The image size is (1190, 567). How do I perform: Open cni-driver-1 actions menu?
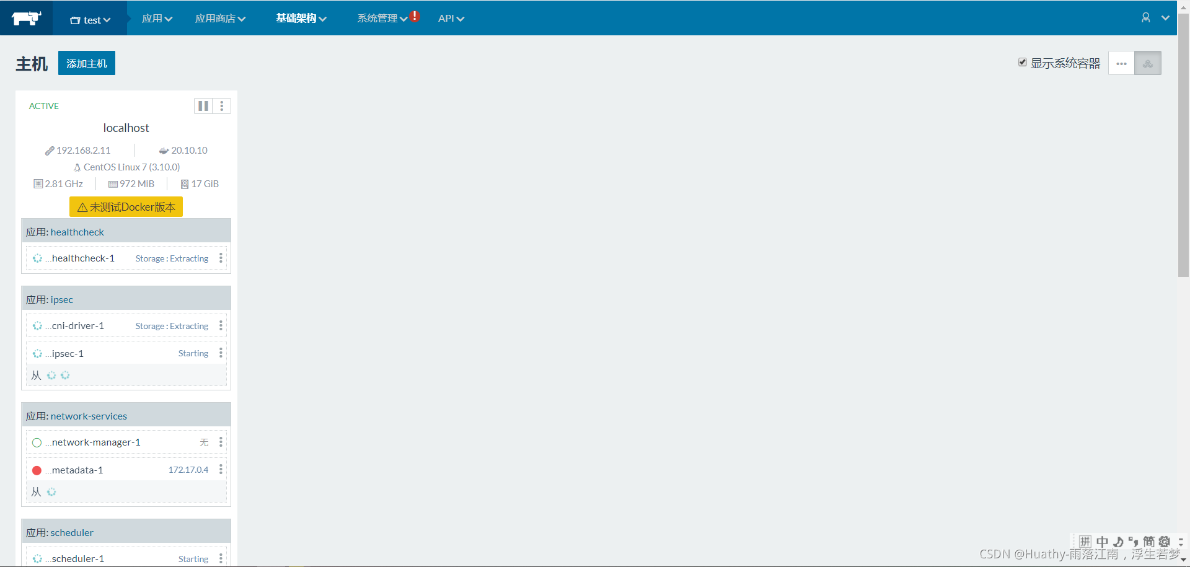click(x=221, y=325)
